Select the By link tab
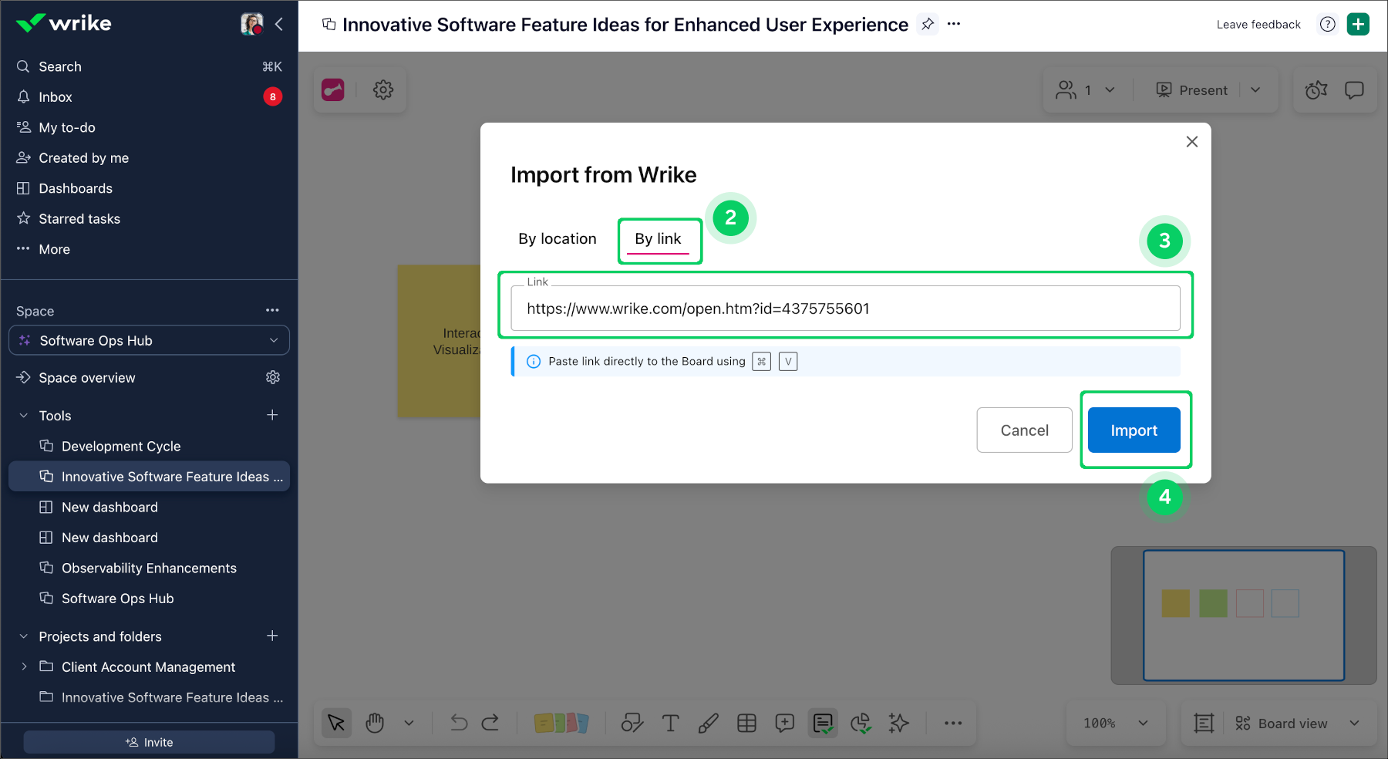This screenshot has height=759, width=1388. coord(658,239)
